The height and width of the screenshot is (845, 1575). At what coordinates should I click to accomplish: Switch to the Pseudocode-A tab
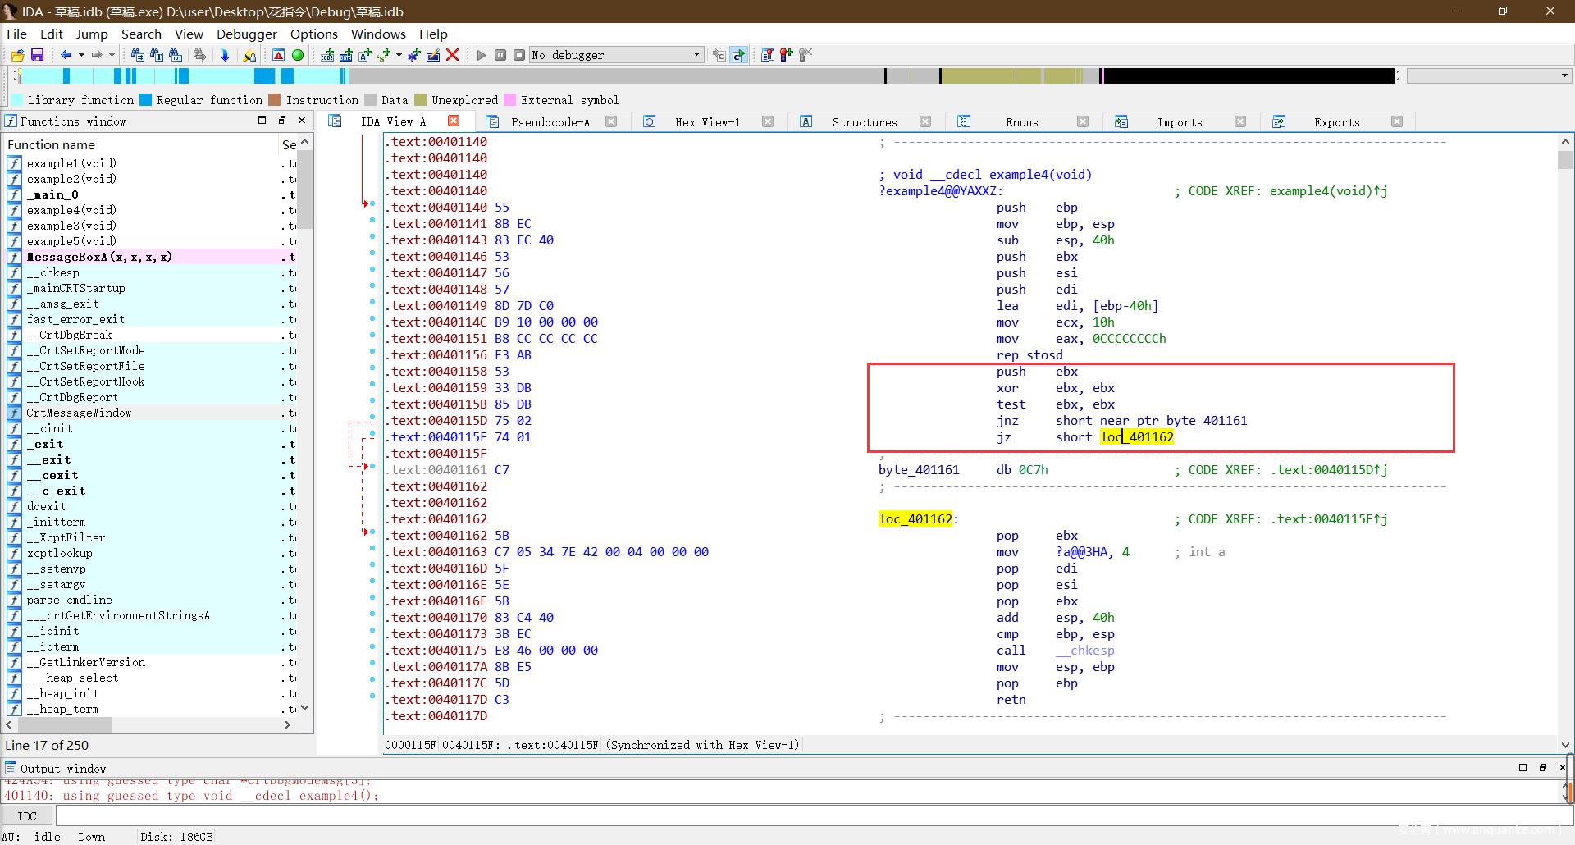550,122
